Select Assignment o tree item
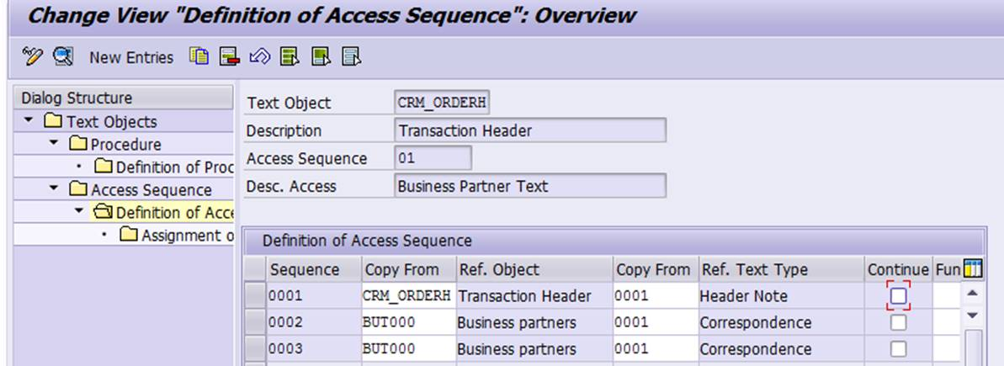The width and height of the screenshot is (1004, 366). coord(187,236)
